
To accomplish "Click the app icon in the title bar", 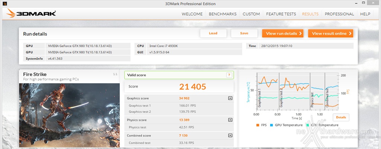I will click(4, 4).
